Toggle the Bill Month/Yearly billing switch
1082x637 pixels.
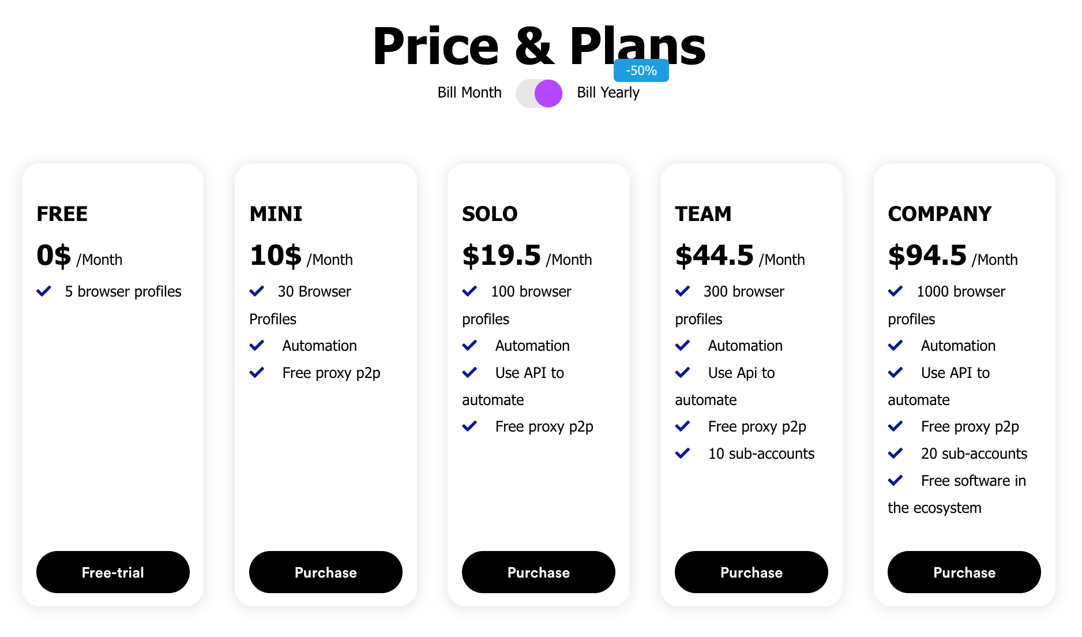coord(539,93)
